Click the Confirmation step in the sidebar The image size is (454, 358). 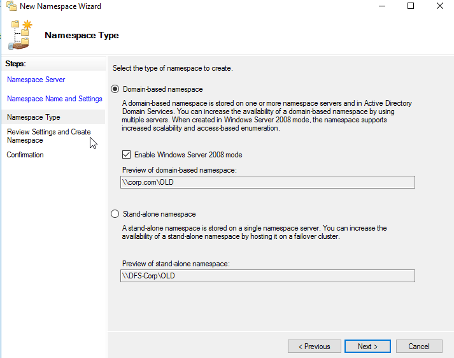click(25, 155)
